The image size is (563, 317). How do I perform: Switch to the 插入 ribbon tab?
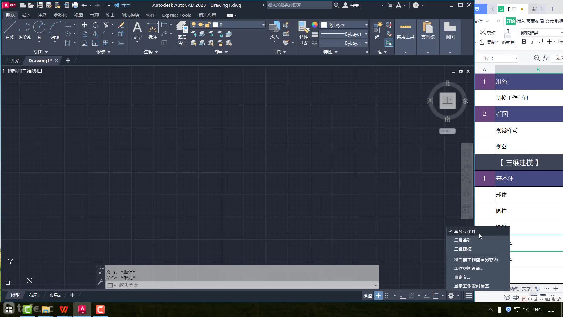(x=26, y=15)
